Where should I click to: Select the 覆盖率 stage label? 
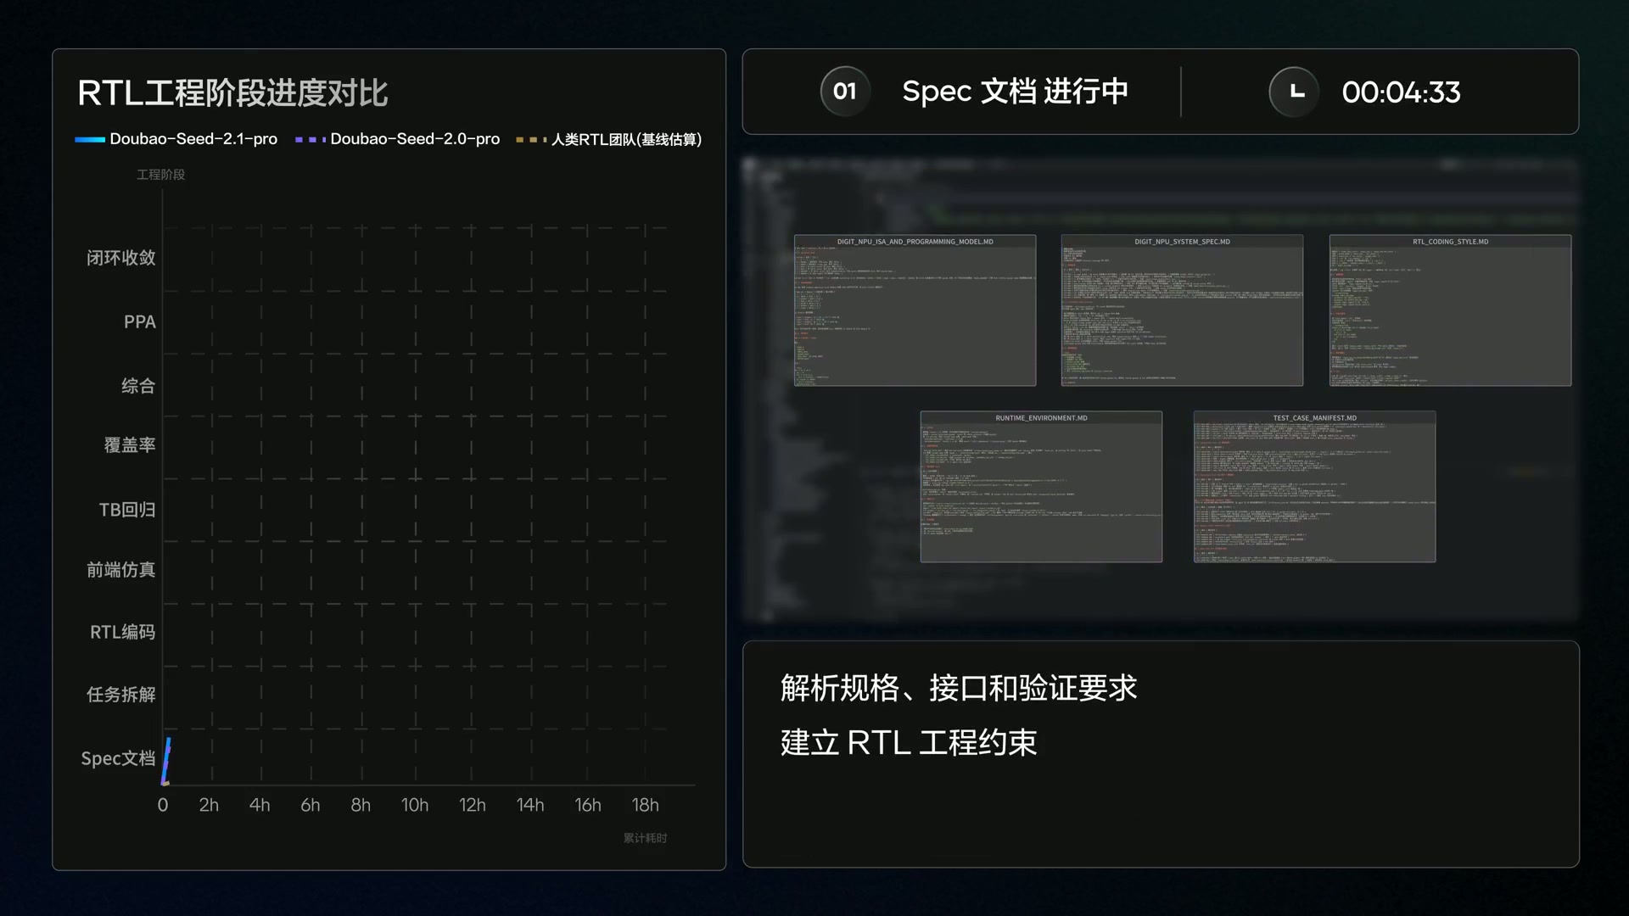(x=130, y=445)
